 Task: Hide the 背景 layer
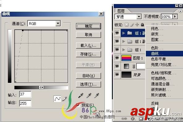(x=117, y=75)
